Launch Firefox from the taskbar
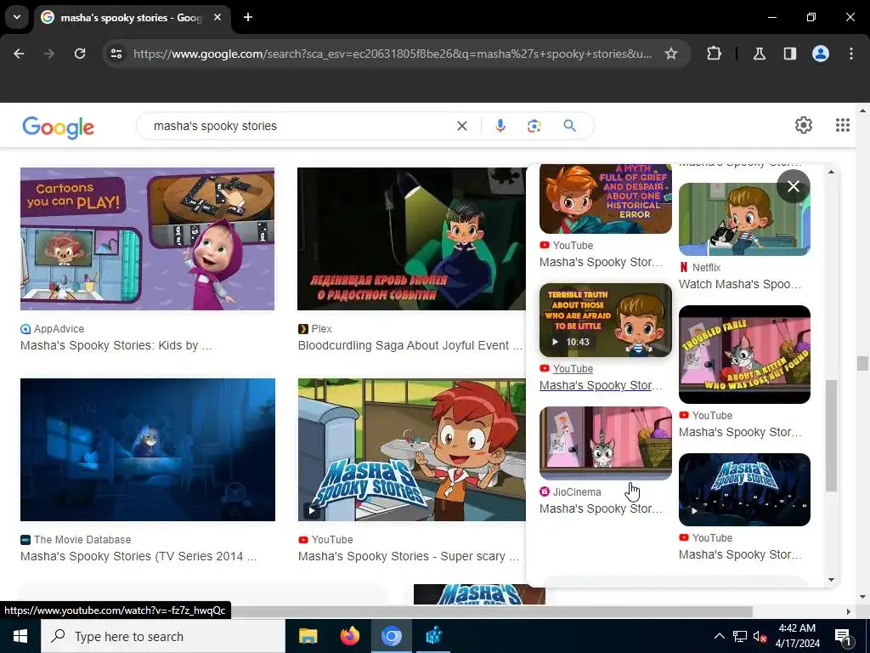This screenshot has width=870, height=653. [x=349, y=636]
